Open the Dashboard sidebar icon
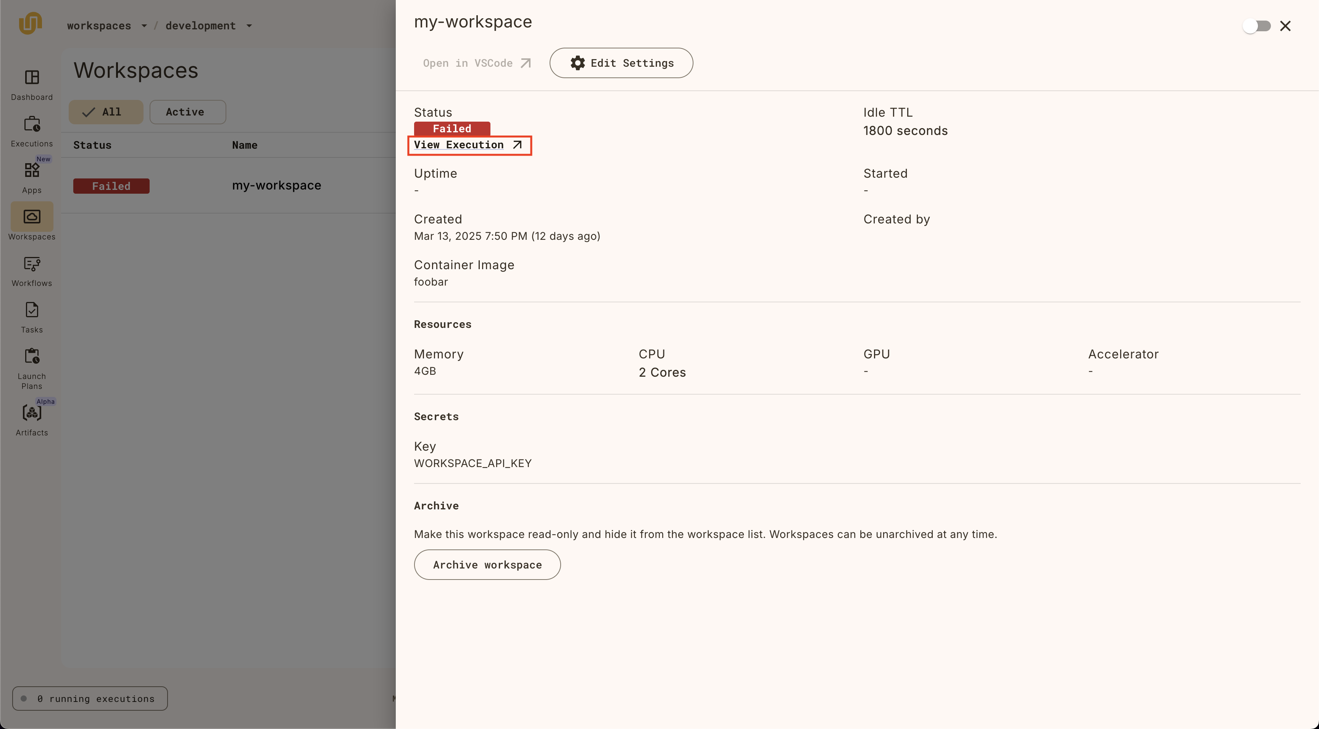The width and height of the screenshot is (1319, 729). (x=32, y=78)
